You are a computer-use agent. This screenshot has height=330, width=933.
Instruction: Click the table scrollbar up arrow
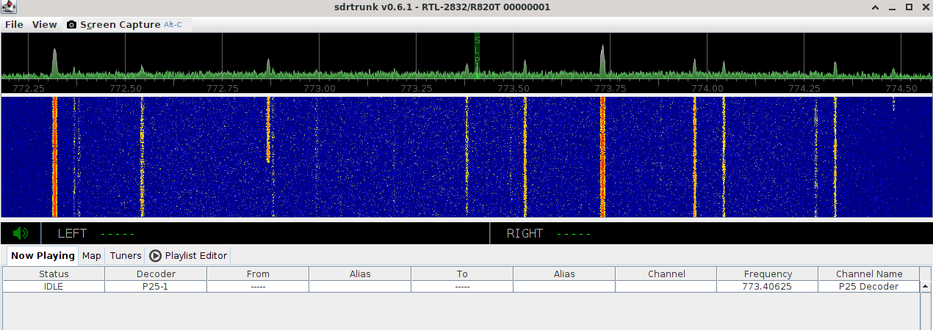tap(926, 287)
